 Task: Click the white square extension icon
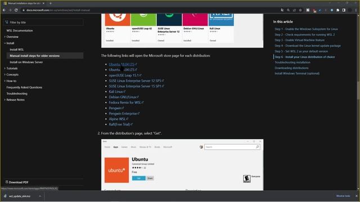click(x=308, y=10)
